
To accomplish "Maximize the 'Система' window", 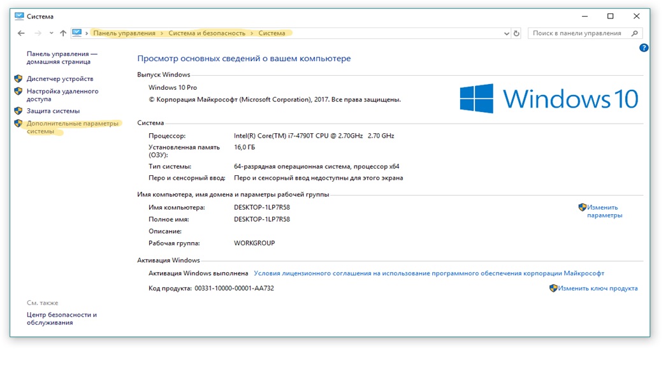I will (x=610, y=16).
